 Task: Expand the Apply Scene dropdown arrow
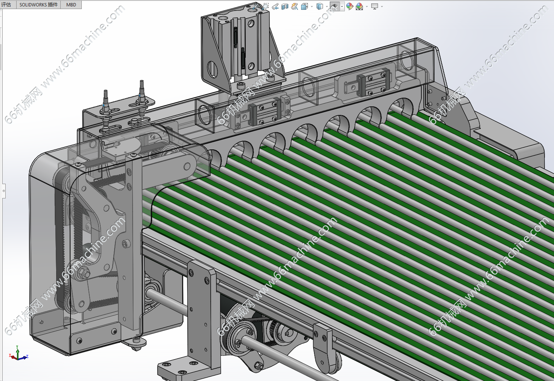point(366,6)
